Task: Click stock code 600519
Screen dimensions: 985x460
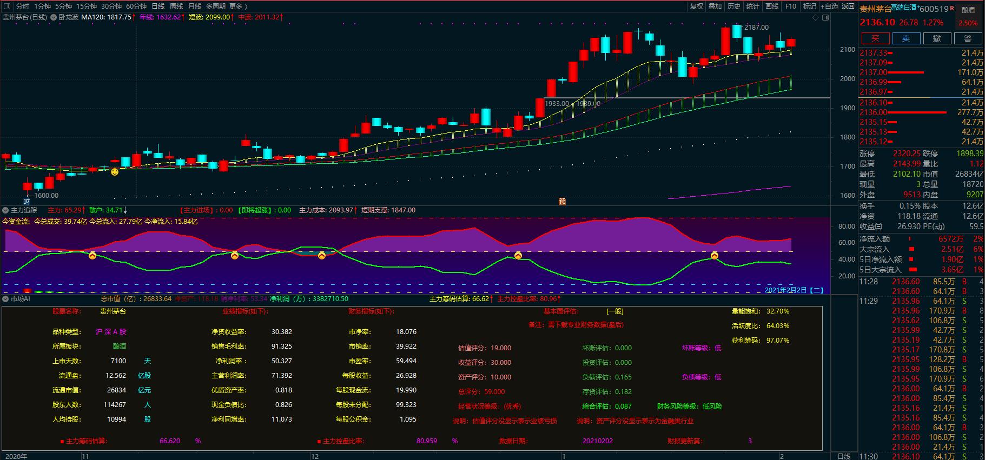Action: pos(934,9)
